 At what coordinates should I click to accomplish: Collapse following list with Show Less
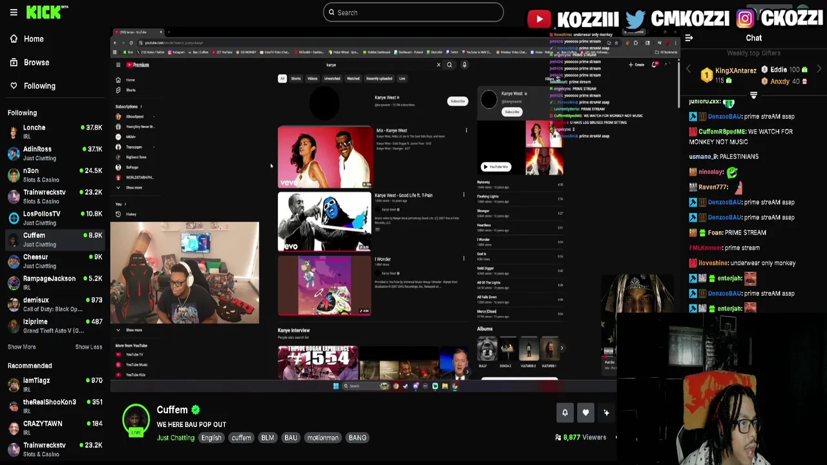89,347
